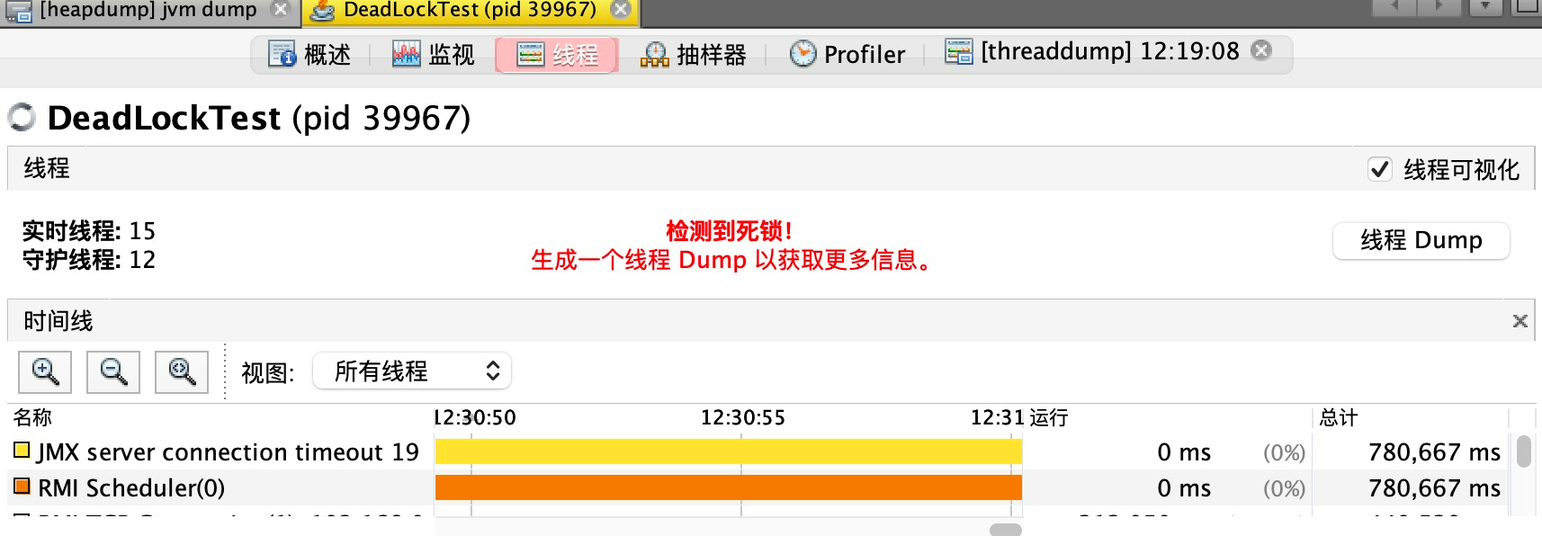Screen dimensions: 1542x536
Task: Click the horizontal timeline scrollbar thumb
Action: coord(1006,530)
